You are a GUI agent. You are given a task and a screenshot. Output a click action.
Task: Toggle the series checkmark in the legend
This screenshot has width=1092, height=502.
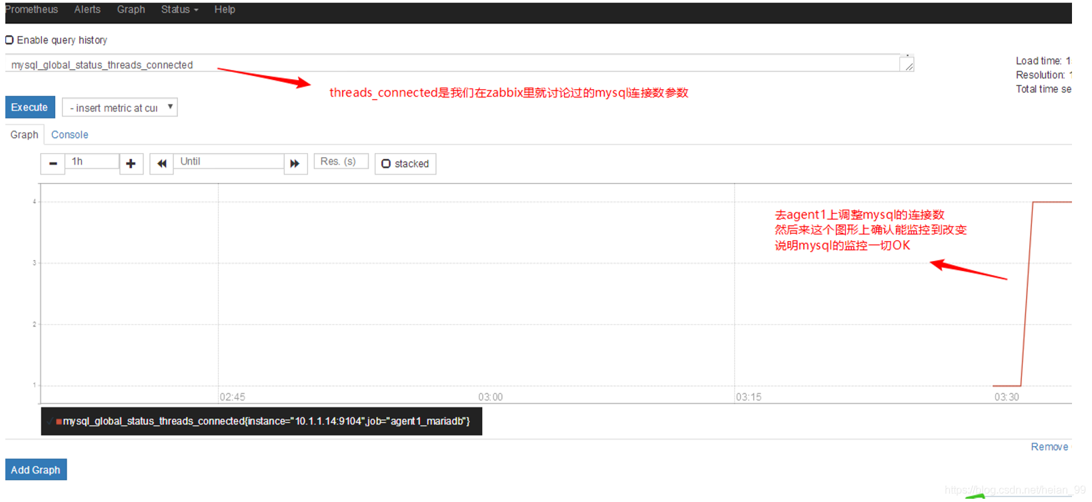50,421
